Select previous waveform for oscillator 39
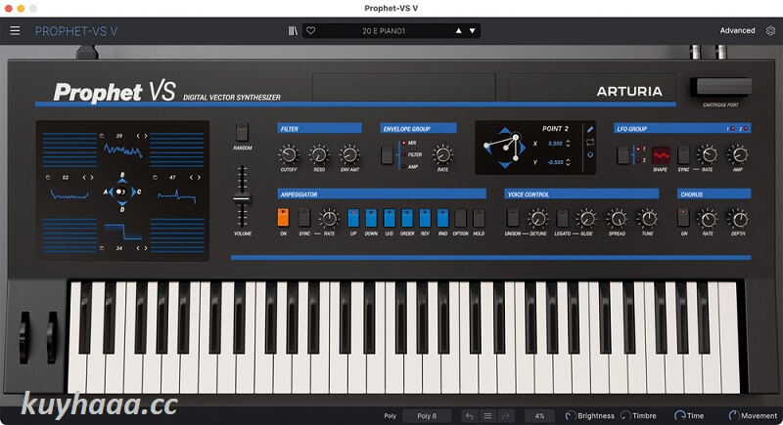Screen dimensions: 783x425 coord(138,136)
